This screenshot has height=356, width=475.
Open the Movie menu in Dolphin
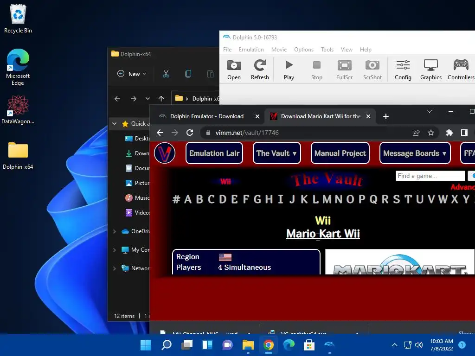tap(279, 49)
